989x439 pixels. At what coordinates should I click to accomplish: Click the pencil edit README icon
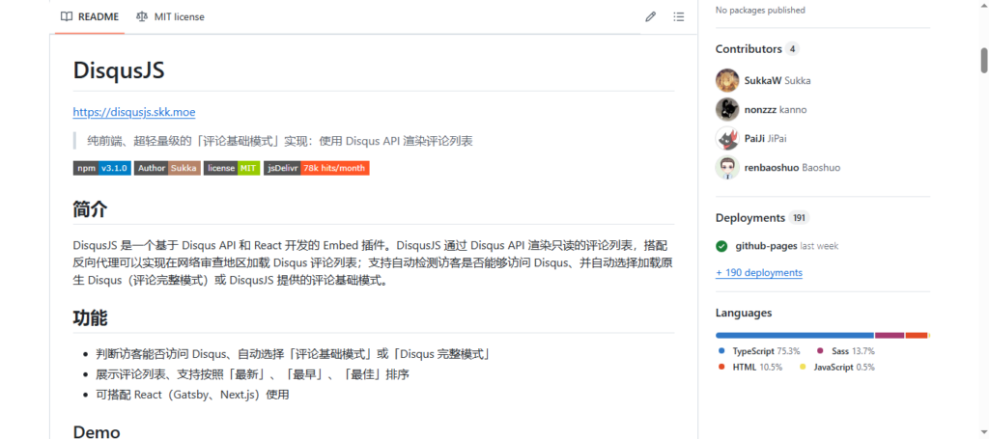651,16
